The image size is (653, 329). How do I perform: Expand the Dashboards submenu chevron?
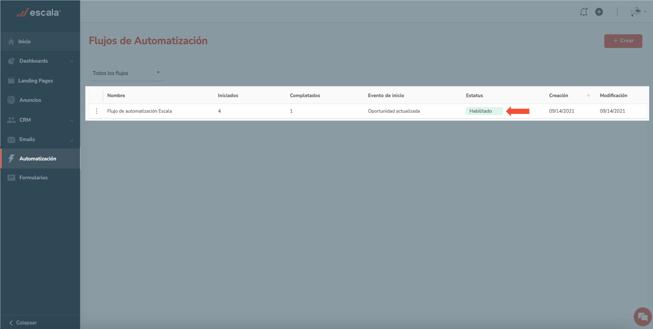72,62
